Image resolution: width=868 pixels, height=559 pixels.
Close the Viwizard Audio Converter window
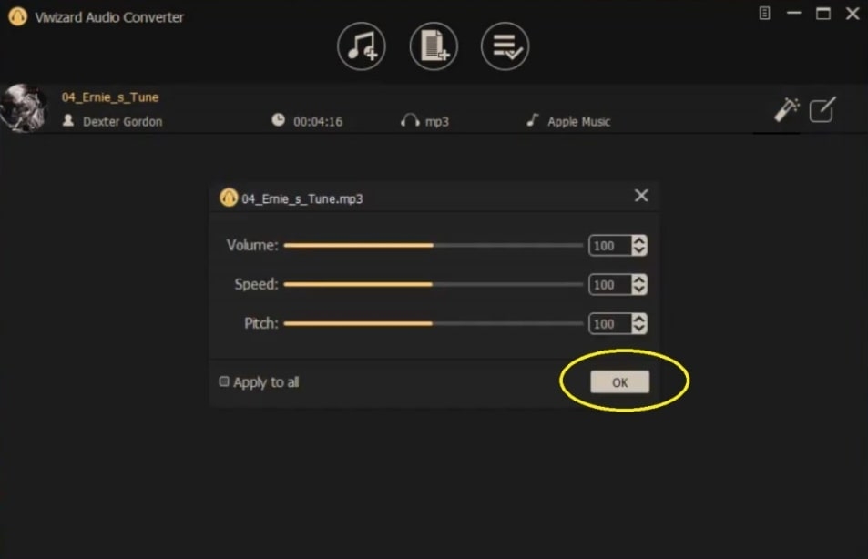pyautogui.click(x=853, y=14)
